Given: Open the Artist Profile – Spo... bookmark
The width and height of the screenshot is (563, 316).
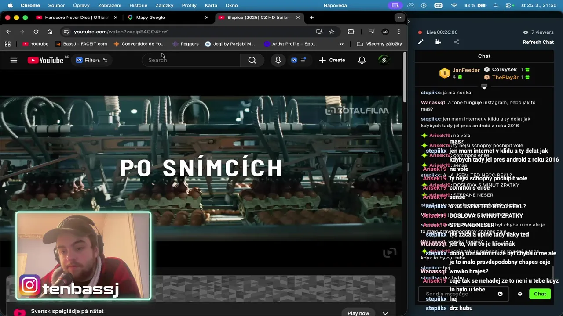Looking at the screenshot, I should click(290, 44).
